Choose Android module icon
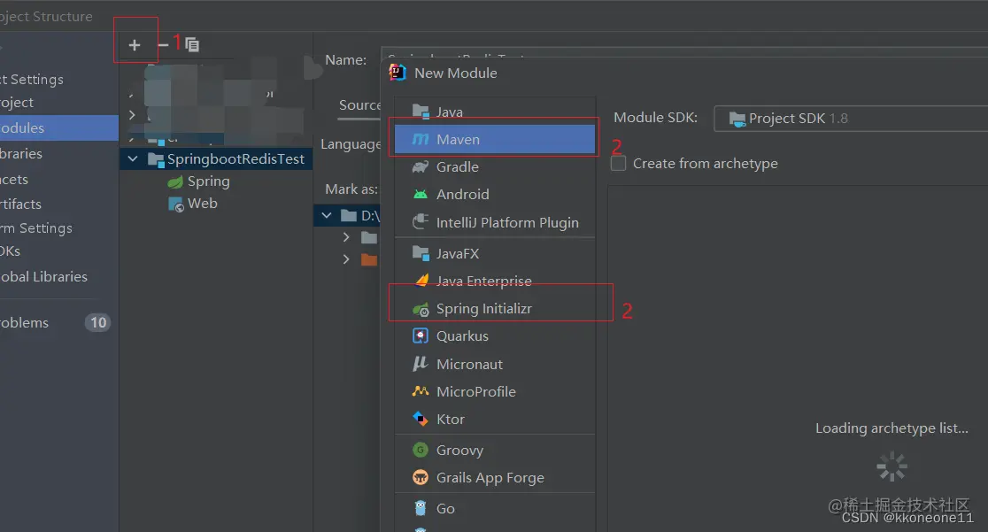988x532 pixels. click(x=421, y=194)
